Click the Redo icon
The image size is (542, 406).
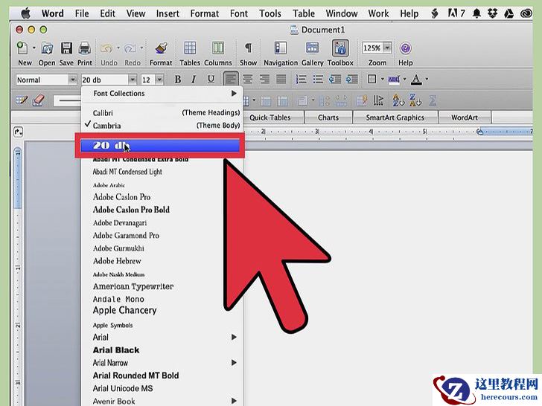pos(130,48)
